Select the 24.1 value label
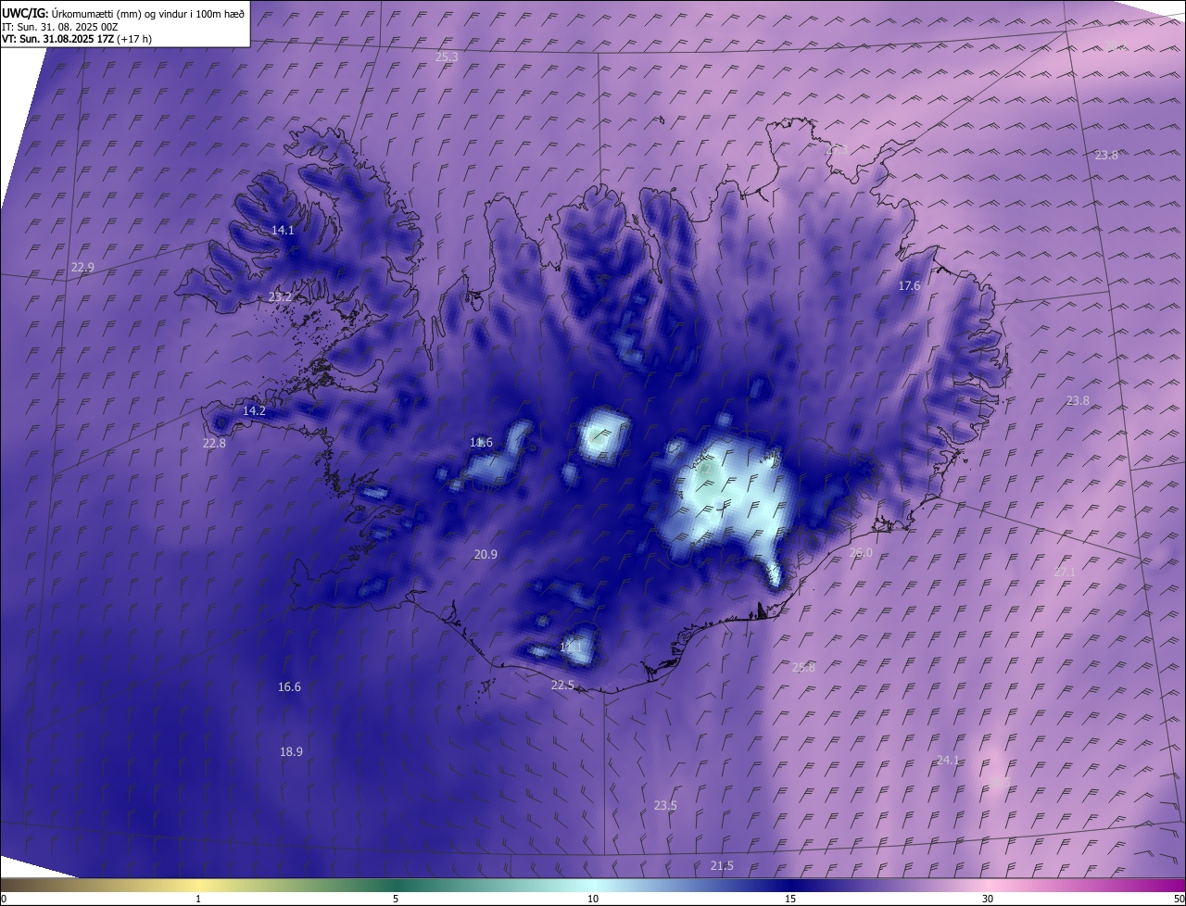This screenshot has width=1186, height=906. click(x=948, y=761)
